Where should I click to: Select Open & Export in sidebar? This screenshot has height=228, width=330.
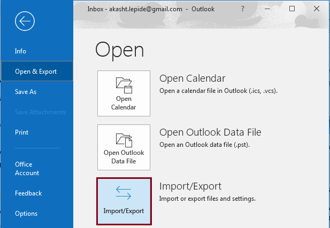point(37,71)
